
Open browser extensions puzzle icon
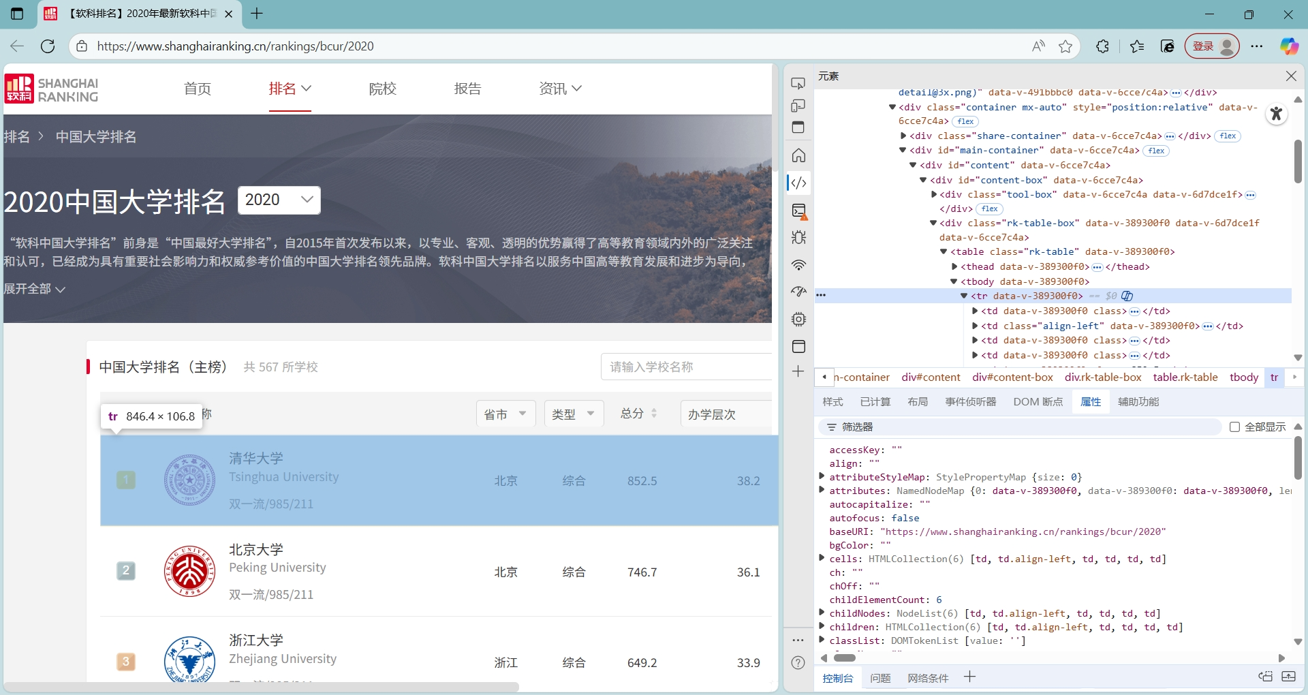[x=1102, y=46]
